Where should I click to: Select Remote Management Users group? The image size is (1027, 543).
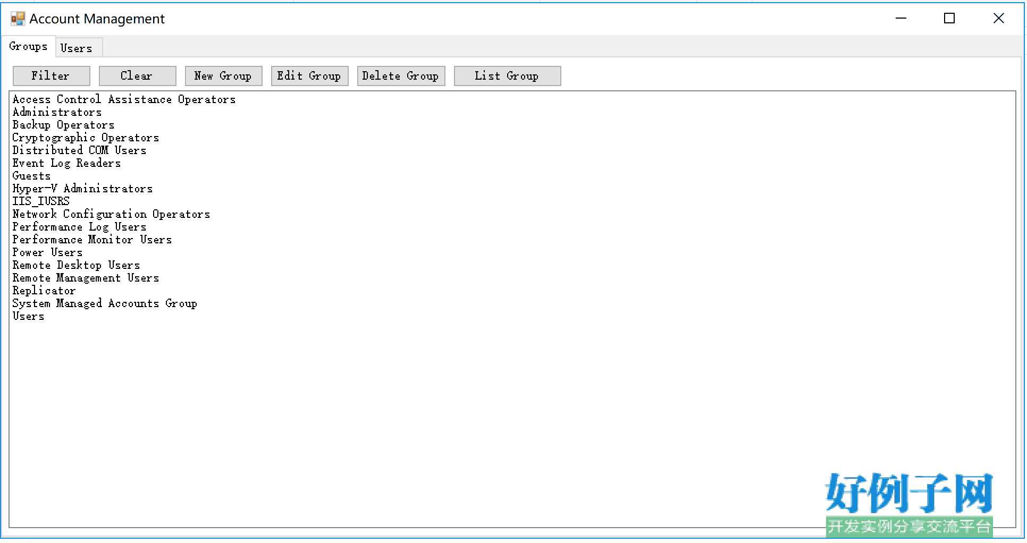(86, 278)
